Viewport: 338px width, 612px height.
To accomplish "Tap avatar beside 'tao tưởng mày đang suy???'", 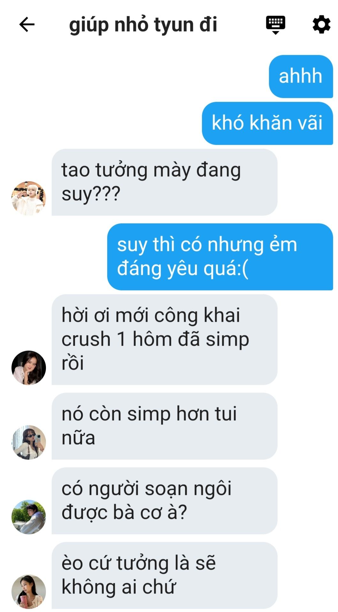I will point(29,198).
